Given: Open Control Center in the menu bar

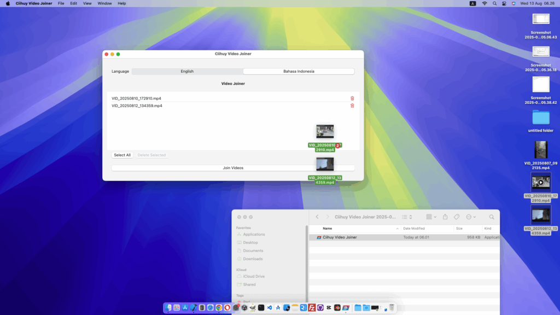Looking at the screenshot, I should point(504,4).
